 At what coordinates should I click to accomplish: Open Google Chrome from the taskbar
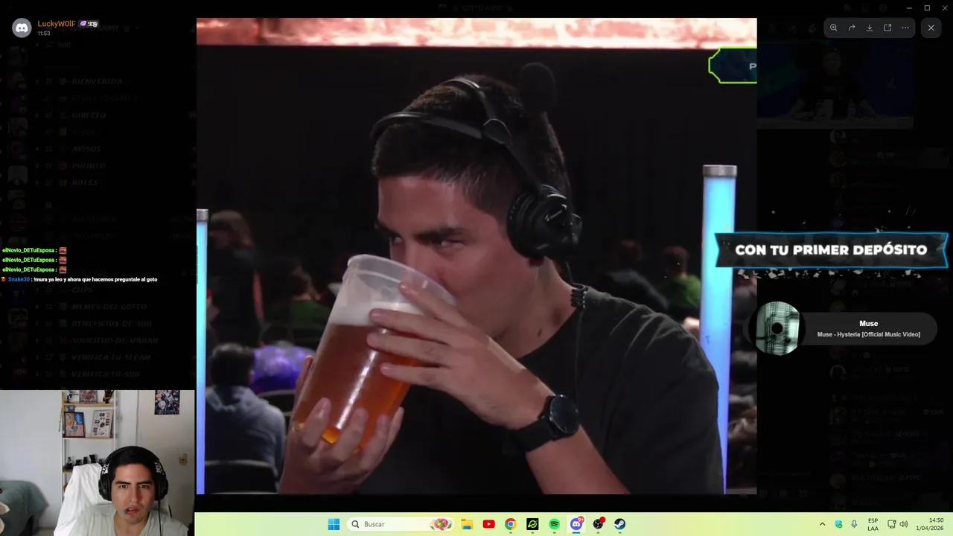coord(510,524)
